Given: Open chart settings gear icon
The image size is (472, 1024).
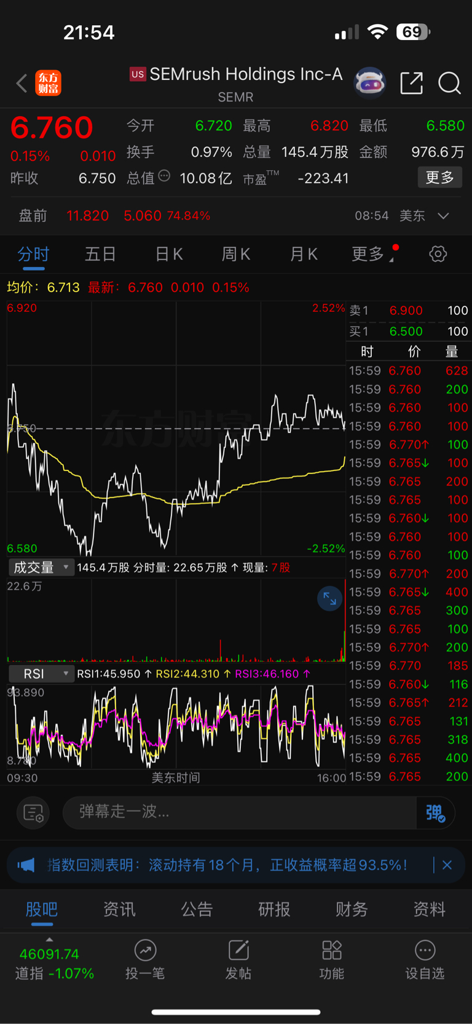Looking at the screenshot, I should pyautogui.click(x=438, y=253).
